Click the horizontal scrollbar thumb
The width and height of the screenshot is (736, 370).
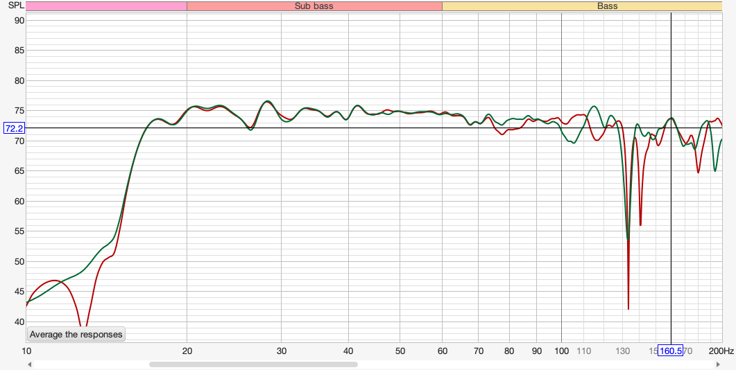(x=253, y=364)
